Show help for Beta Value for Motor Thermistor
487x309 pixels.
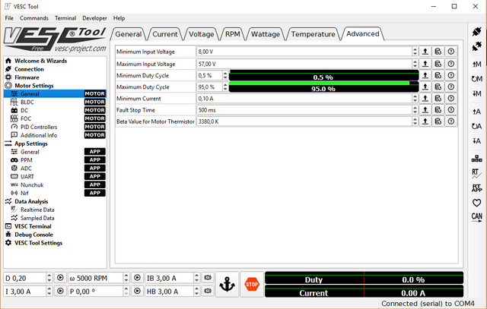451,121
